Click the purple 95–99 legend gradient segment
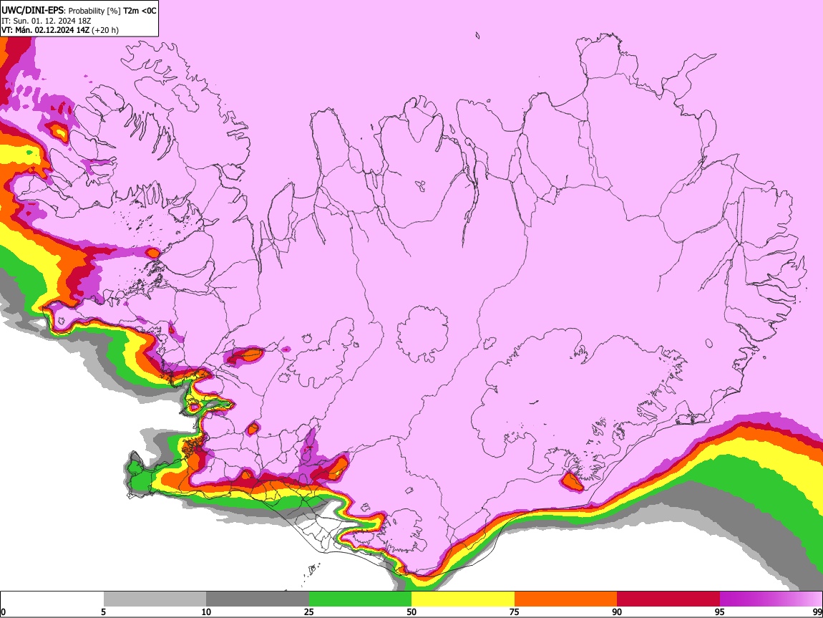The height and width of the screenshot is (618, 823). coord(771,599)
